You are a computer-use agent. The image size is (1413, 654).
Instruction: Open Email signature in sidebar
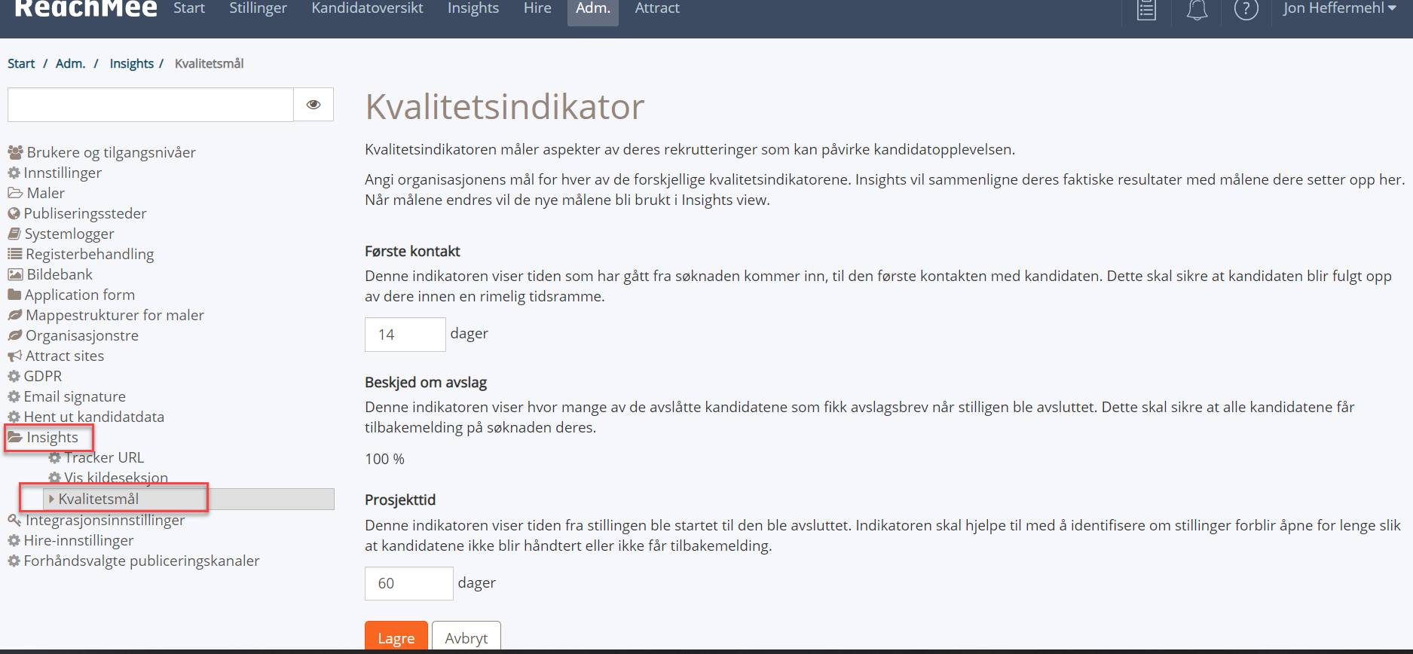coord(75,396)
